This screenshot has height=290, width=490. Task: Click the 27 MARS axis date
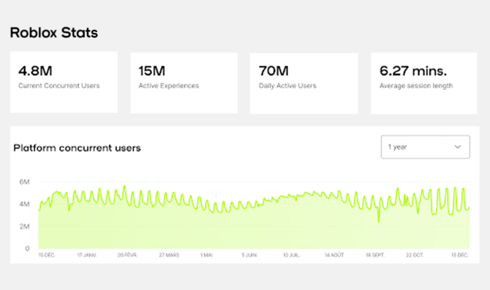click(x=169, y=255)
